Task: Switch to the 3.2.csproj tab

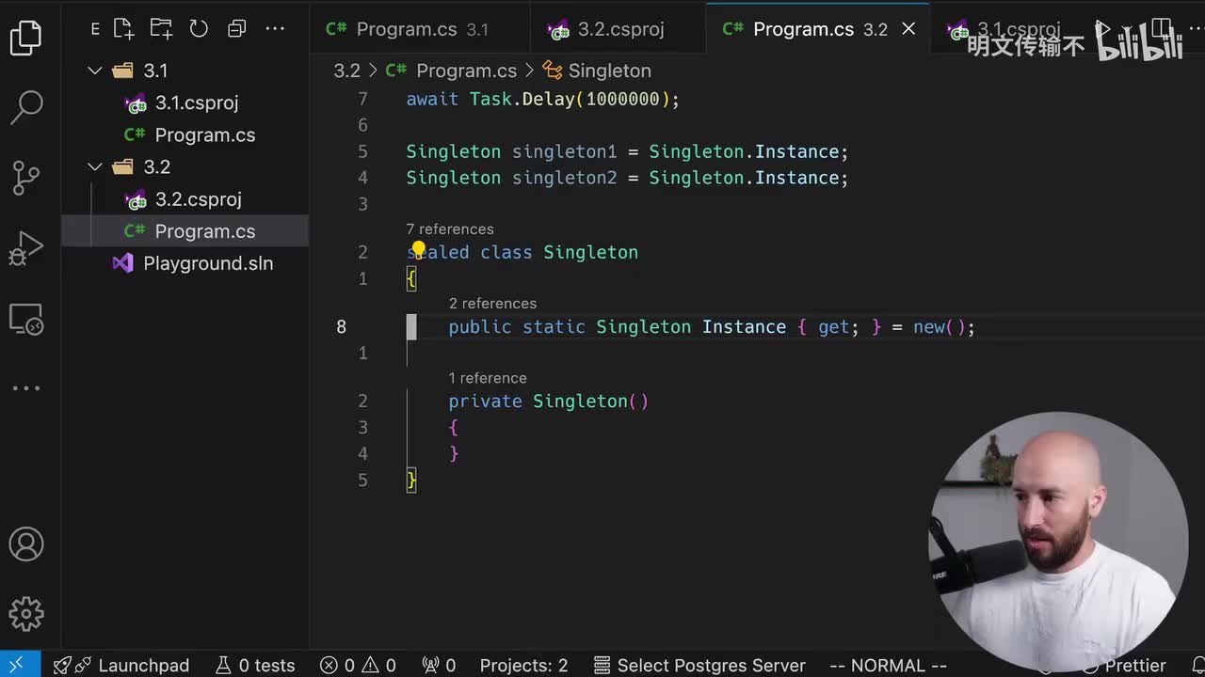Action: pyautogui.click(x=618, y=29)
